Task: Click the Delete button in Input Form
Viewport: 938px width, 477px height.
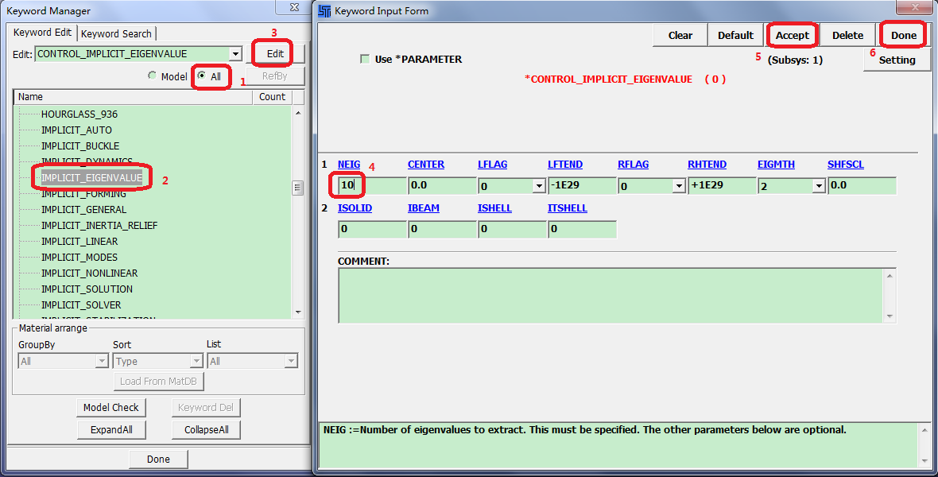Action: coord(847,35)
